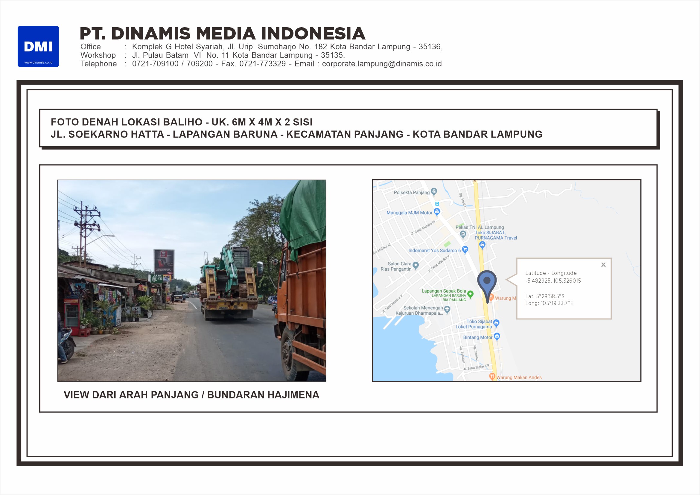Click the Salon Clara Rias Pengantin label

[396, 266]
